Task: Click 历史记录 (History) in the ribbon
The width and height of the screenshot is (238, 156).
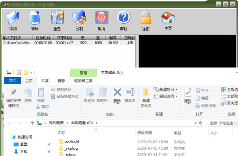Action: [x=205, y=106]
